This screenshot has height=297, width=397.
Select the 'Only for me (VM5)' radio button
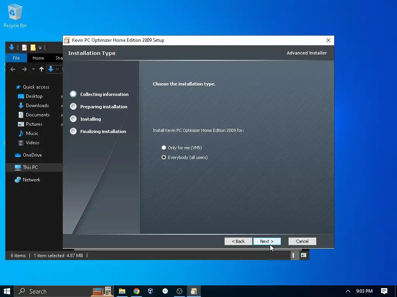point(164,147)
